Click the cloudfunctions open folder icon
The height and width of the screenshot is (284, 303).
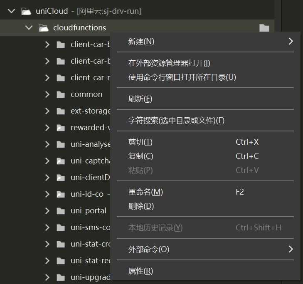(43, 28)
